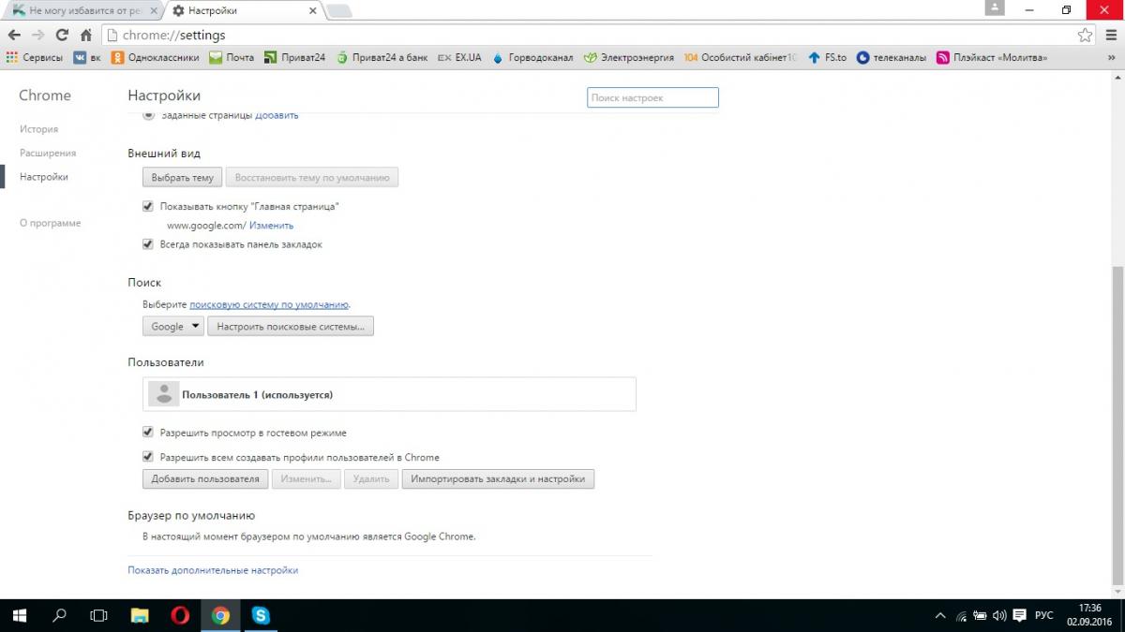This screenshot has height=632, width=1125.
Task: Click the volume speaker tray icon
Action: click(999, 616)
